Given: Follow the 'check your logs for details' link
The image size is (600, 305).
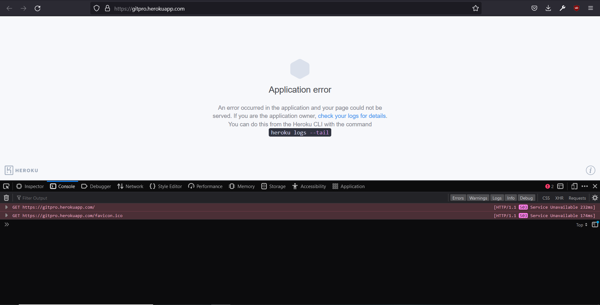Looking at the screenshot, I should pyautogui.click(x=352, y=116).
